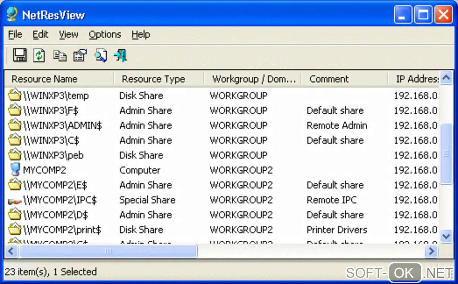Click folder icon of \\WINXP3\C$ row
458x284 pixels.
(x=15, y=140)
